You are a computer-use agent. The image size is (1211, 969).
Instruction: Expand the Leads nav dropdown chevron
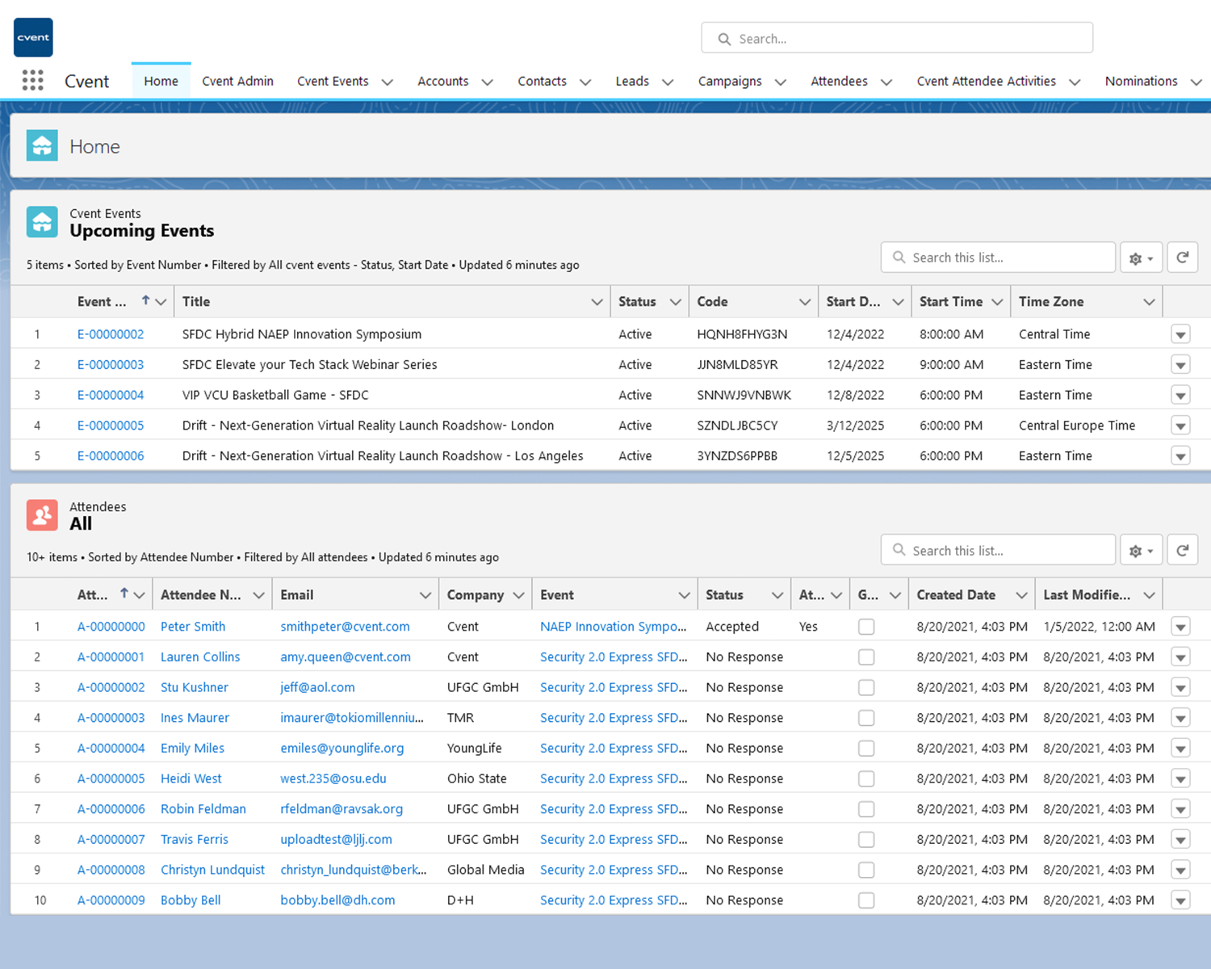coord(668,82)
